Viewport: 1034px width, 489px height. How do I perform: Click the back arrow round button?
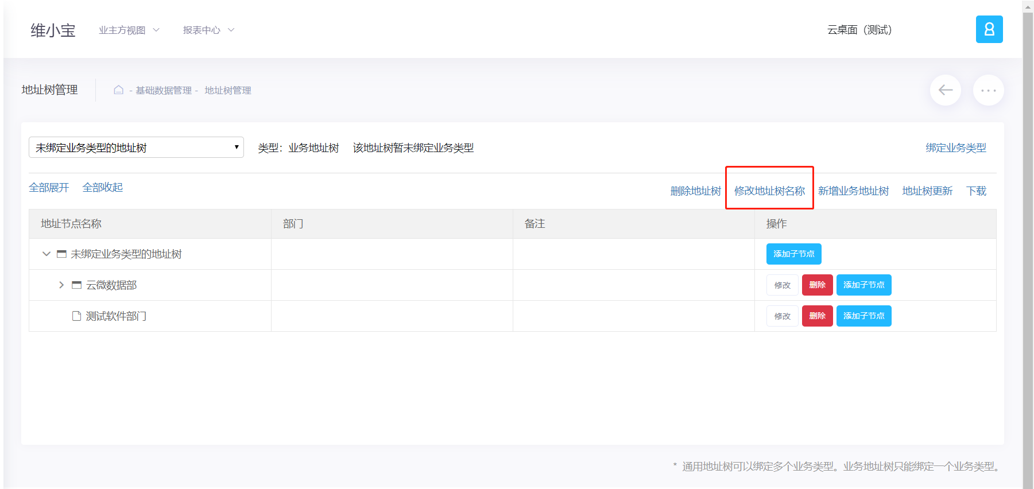945,90
